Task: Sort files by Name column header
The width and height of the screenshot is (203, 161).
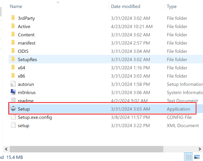Action: click(x=16, y=6)
